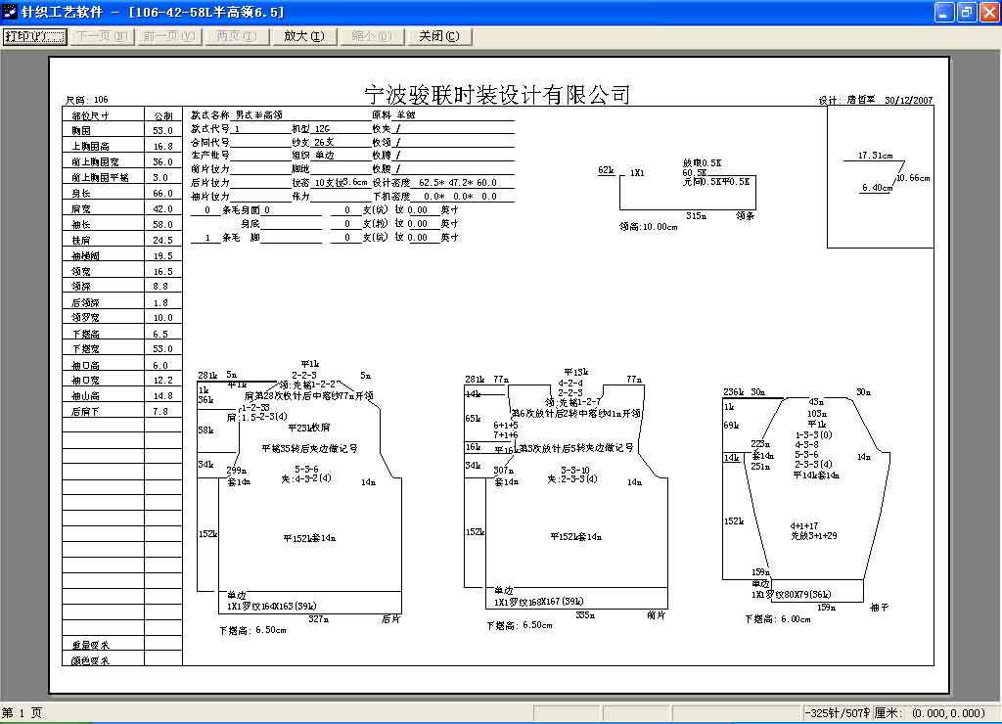
Task: Click the 关闭 (Close) preview button
Action: pyautogui.click(x=438, y=36)
